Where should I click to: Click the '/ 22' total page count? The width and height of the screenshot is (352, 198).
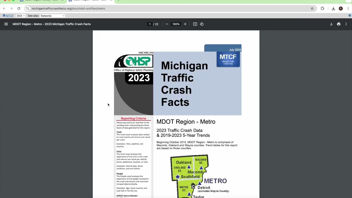pos(156,24)
